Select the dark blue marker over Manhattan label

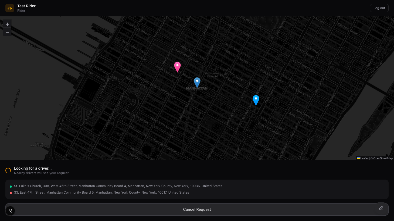pos(197,82)
